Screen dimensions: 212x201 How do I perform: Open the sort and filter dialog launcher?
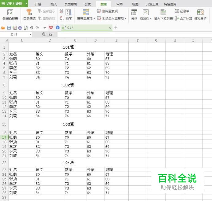[x=55, y=23]
